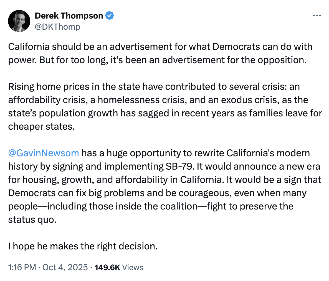Click the Derek Thompson display name
This screenshot has width=329, height=281.
[x=69, y=16]
